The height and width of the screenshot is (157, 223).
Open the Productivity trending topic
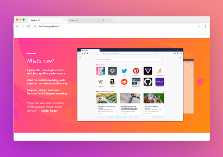point(118,117)
